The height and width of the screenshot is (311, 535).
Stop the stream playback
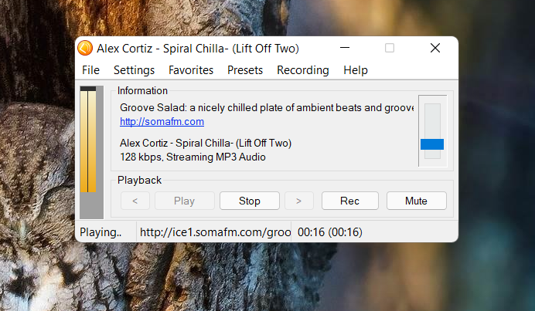250,201
